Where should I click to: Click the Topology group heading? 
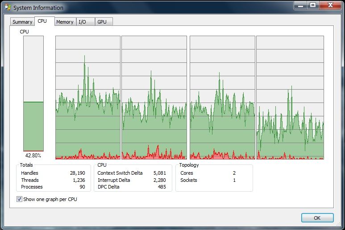point(189,165)
